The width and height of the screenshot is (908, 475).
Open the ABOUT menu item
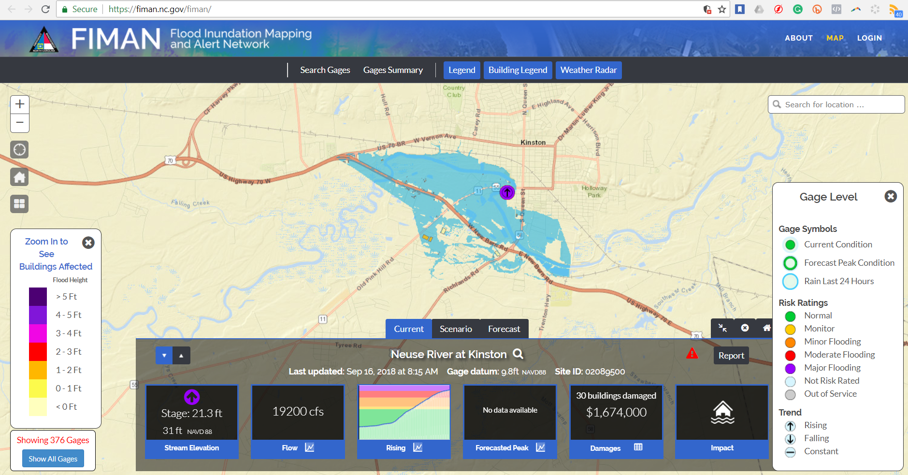click(798, 38)
